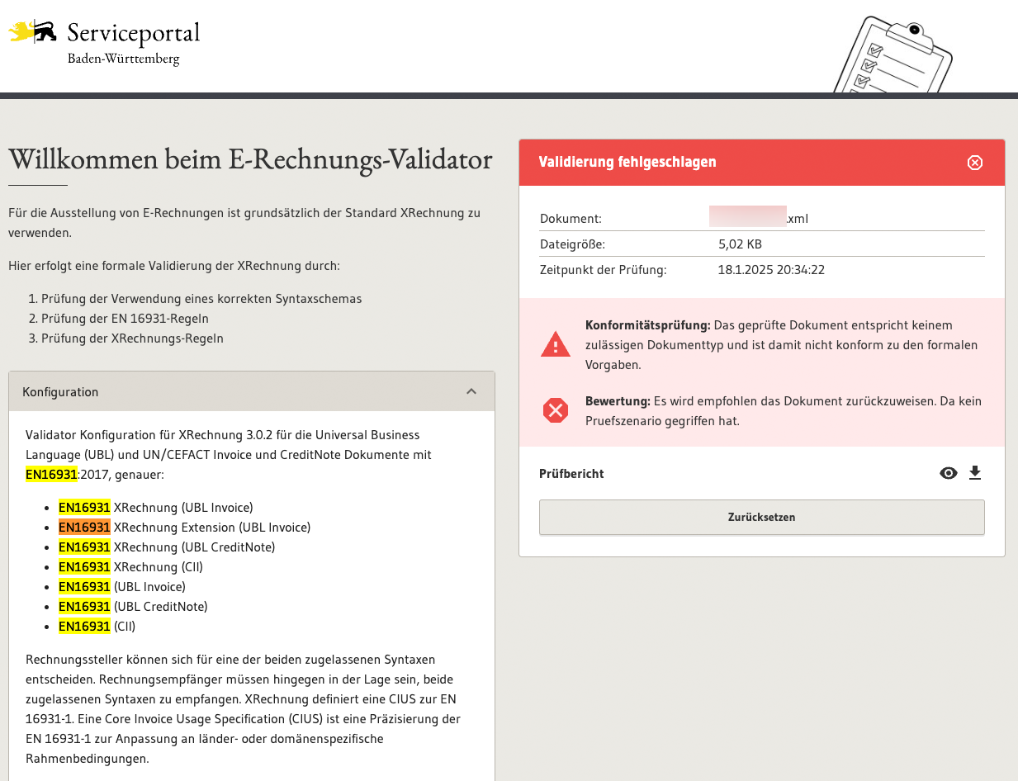Click the Validierung fehlgeschlagen header title
Image resolution: width=1018 pixels, height=781 pixels.
[x=627, y=162]
